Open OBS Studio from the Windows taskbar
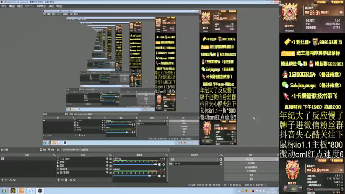Viewport: 345px width, 194px height. pos(40,191)
